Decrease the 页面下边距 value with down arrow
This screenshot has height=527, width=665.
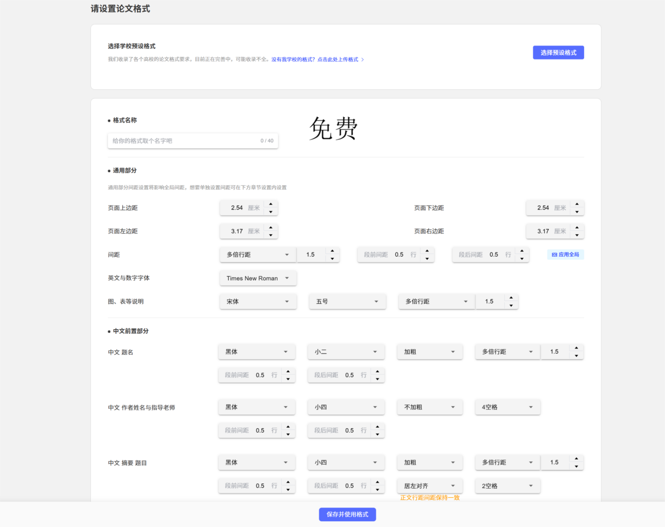(577, 212)
